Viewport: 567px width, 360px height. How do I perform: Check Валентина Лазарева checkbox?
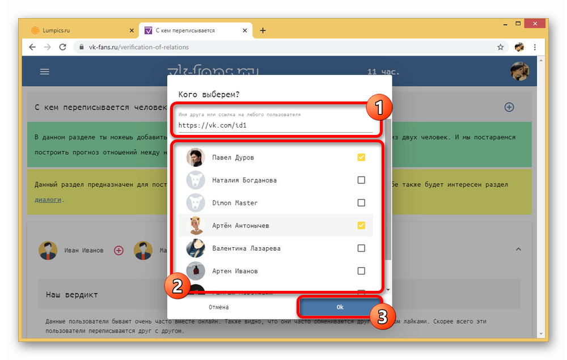(361, 248)
